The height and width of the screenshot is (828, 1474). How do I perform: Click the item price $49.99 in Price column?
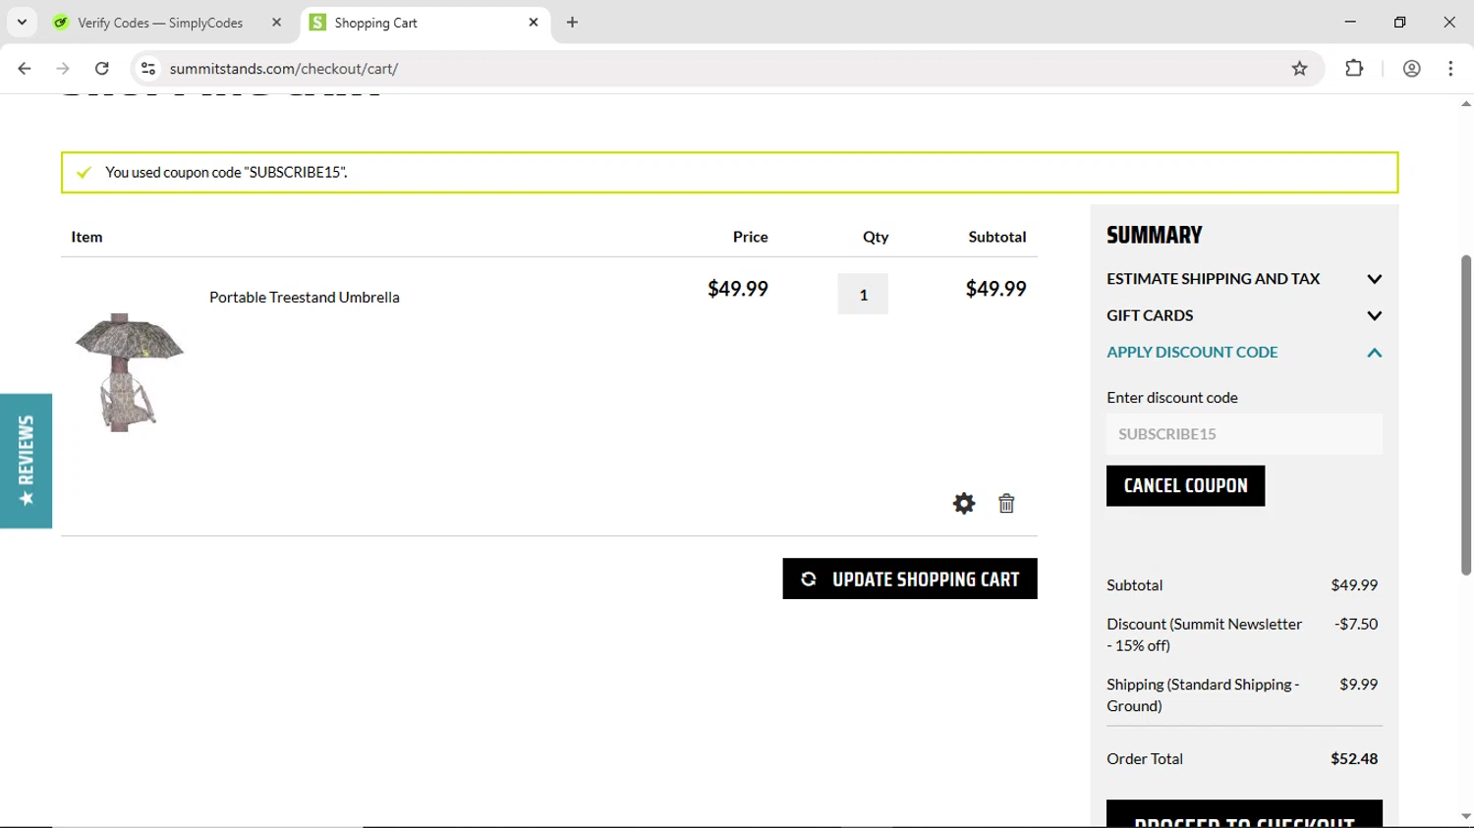click(738, 289)
